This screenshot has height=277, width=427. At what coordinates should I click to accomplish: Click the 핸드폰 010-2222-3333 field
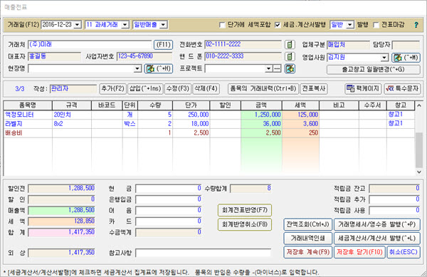coord(243,57)
